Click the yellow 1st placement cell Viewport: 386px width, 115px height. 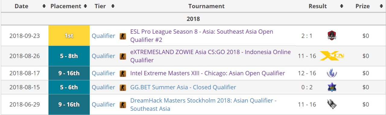(x=69, y=36)
